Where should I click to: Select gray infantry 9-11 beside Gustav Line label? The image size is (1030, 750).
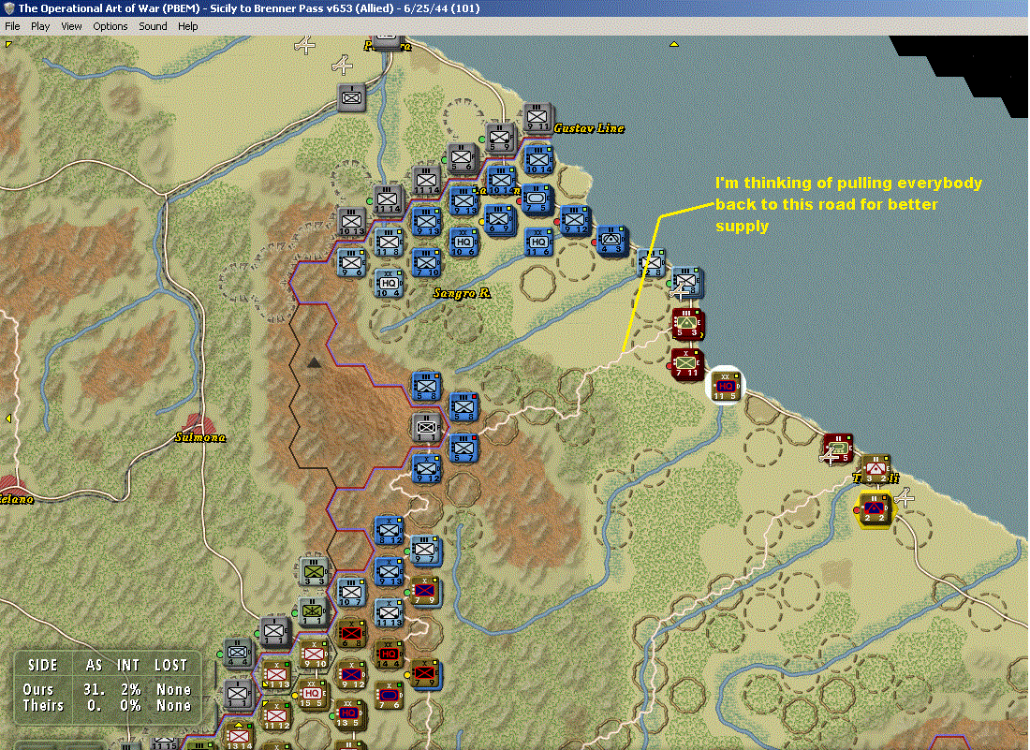(x=537, y=118)
